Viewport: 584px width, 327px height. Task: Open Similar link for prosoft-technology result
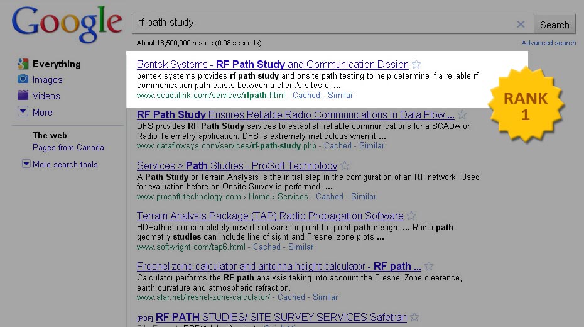coord(364,196)
